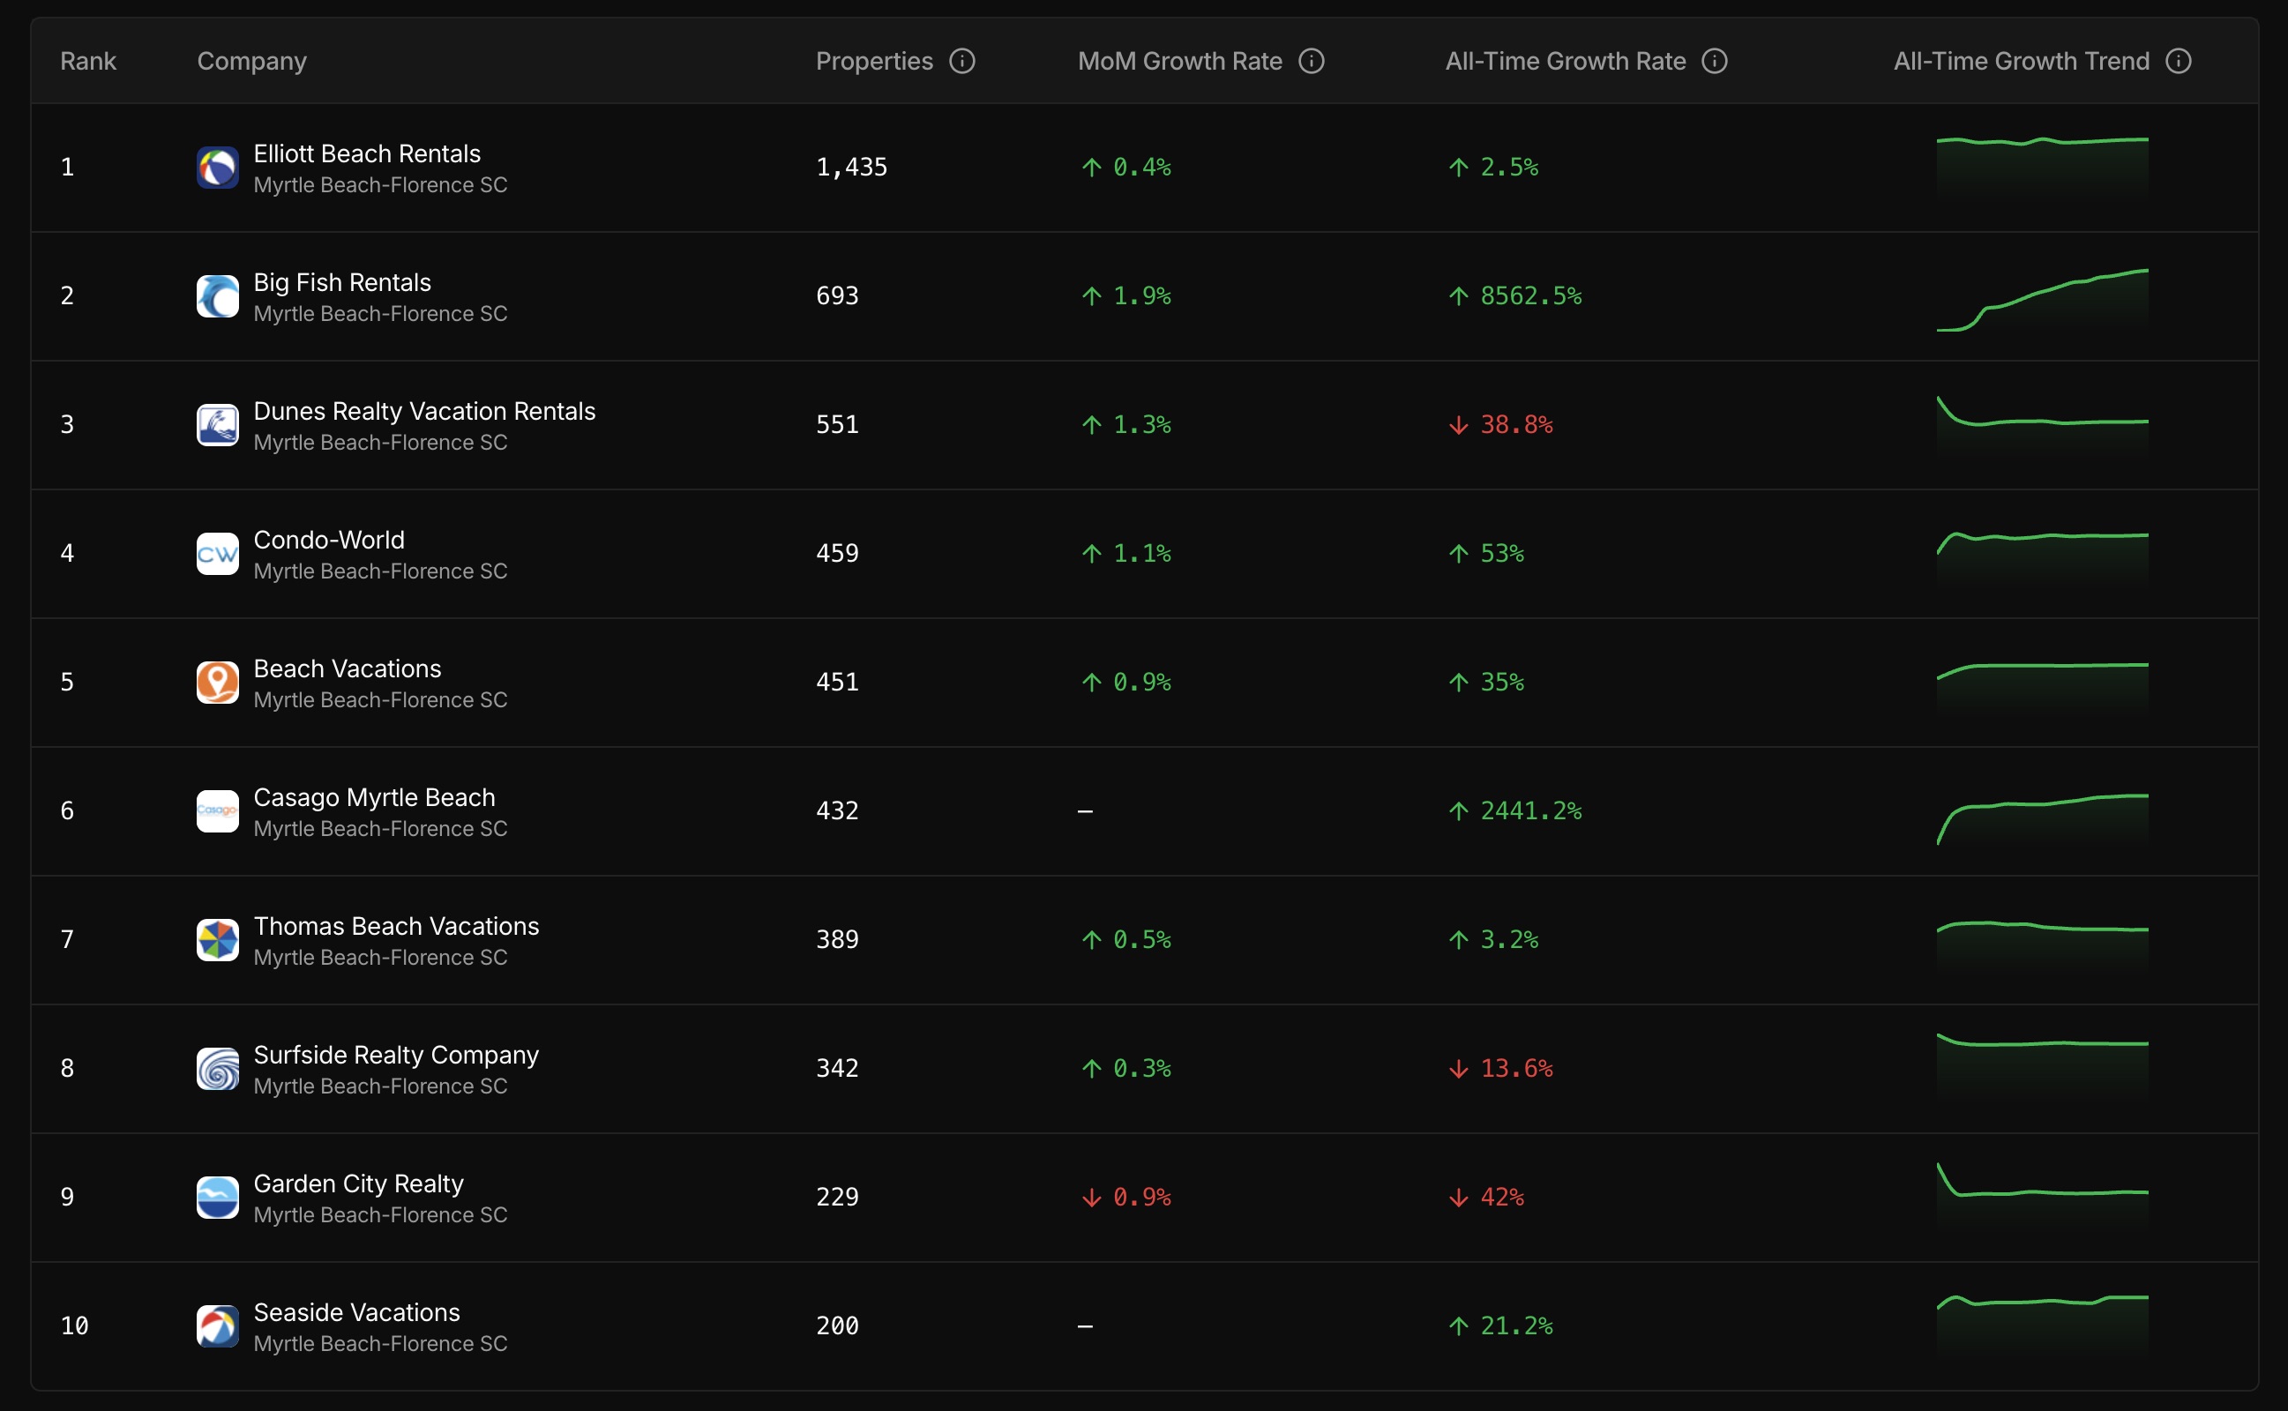Click the 21.2% all-time growth value
The width and height of the screenshot is (2288, 1411).
pyautogui.click(x=1500, y=1327)
